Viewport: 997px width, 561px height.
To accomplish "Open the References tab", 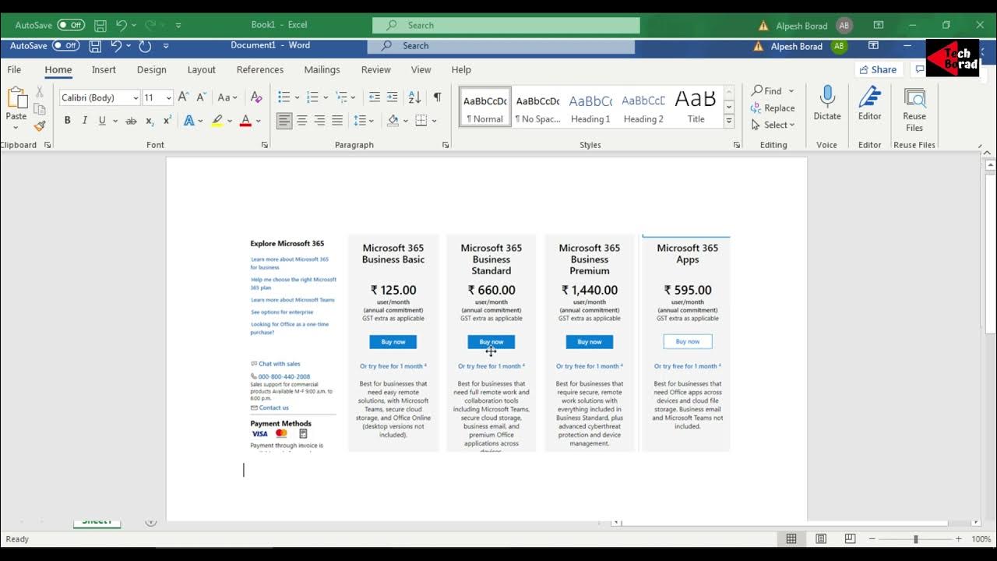I will pyautogui.click(x=260, y=69).
